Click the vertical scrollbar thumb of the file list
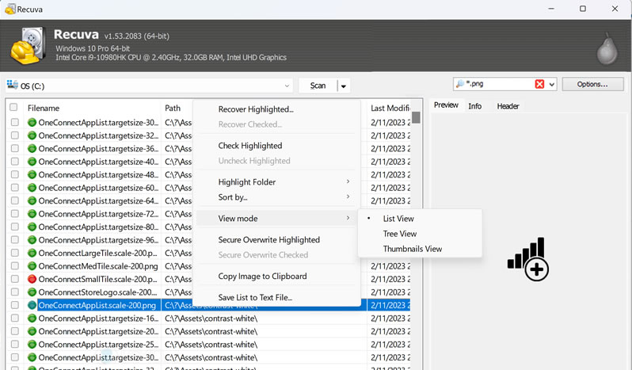The image size is (632, 370). tap(416, 117)
